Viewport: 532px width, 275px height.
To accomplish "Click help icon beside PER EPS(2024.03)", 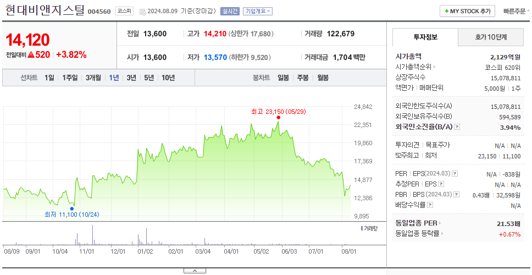I will point(455,174).
